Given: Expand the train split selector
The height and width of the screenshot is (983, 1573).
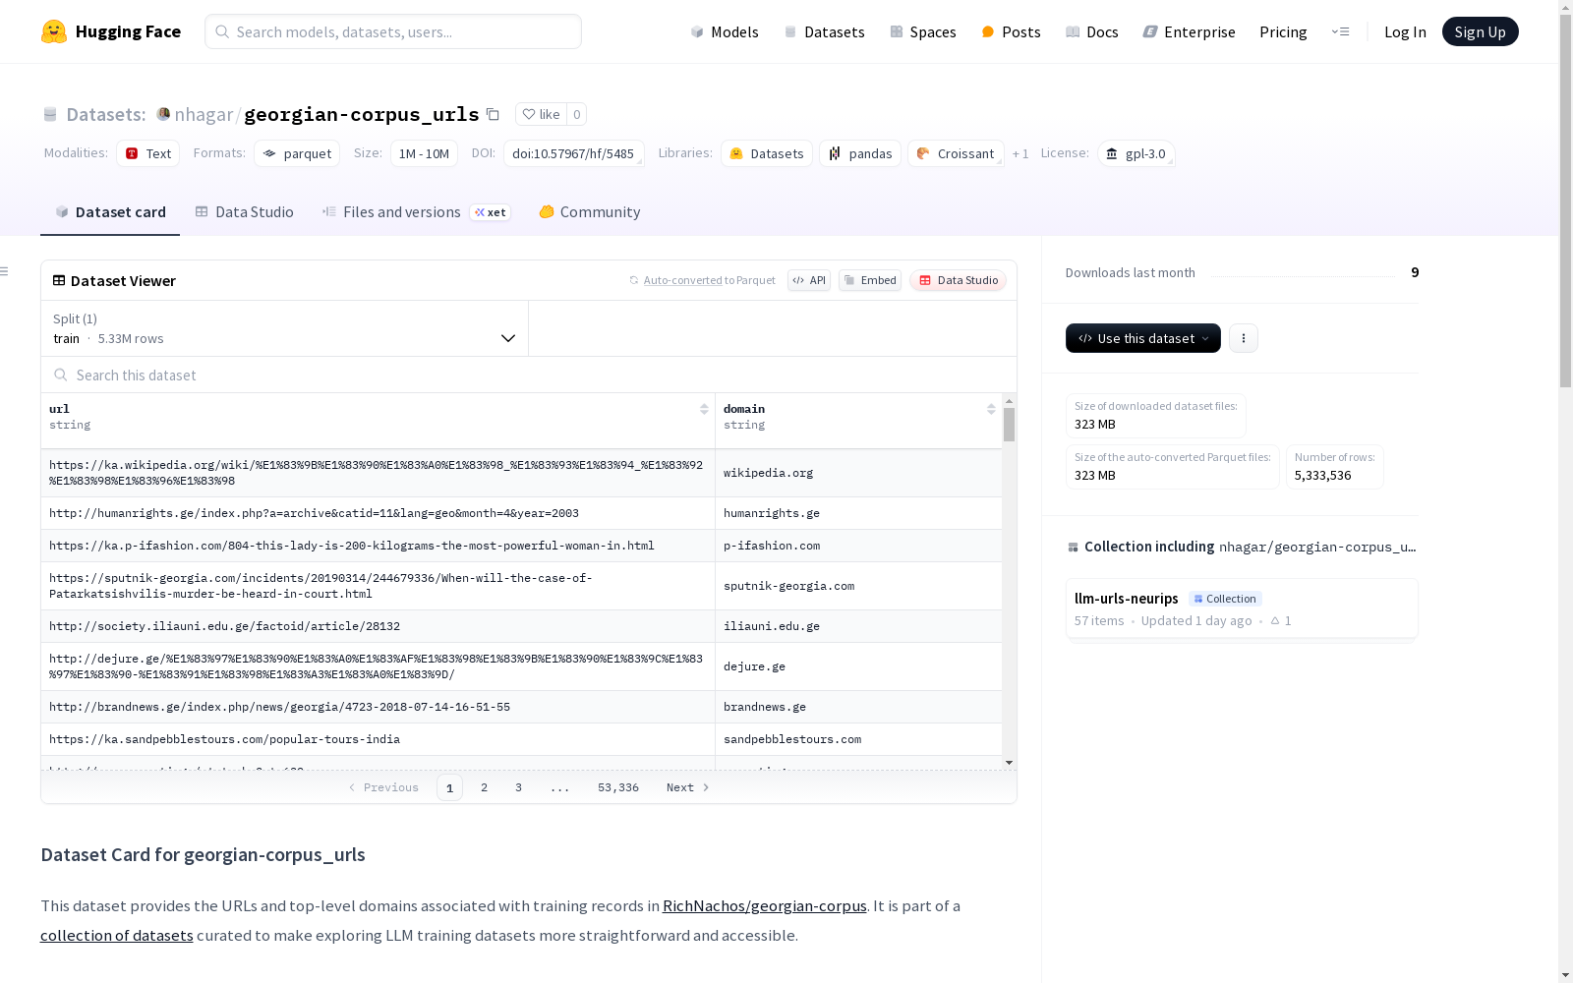Looking at the screenshot, I should (285, 328).
